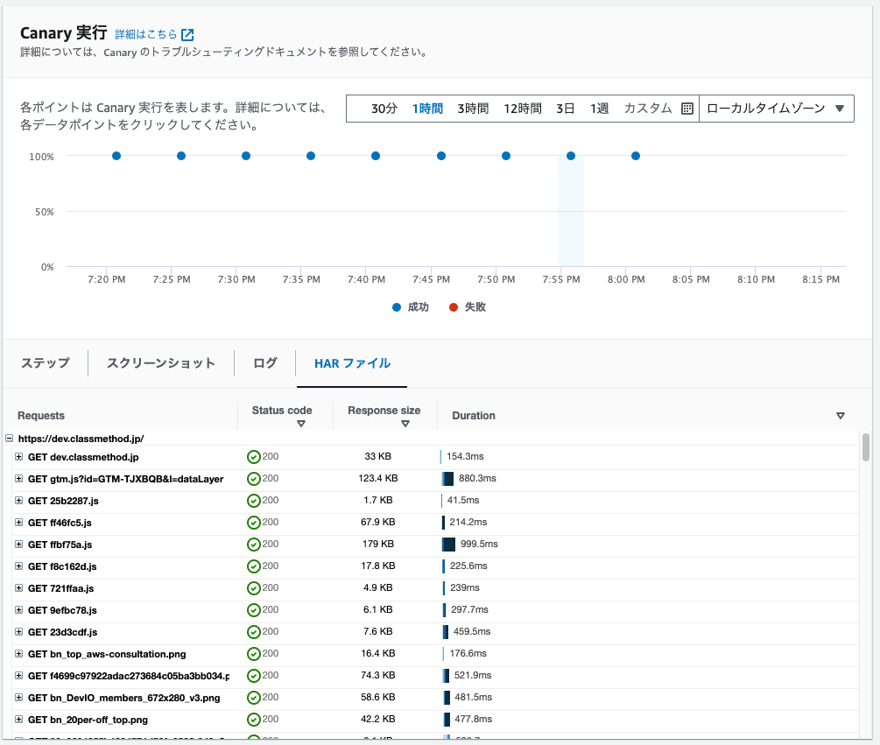Click the status icon on the 23d3cdf.js request

click(255, 631)
